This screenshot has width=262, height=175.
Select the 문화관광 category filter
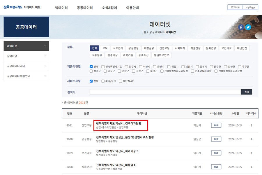(x=211, y=48)
